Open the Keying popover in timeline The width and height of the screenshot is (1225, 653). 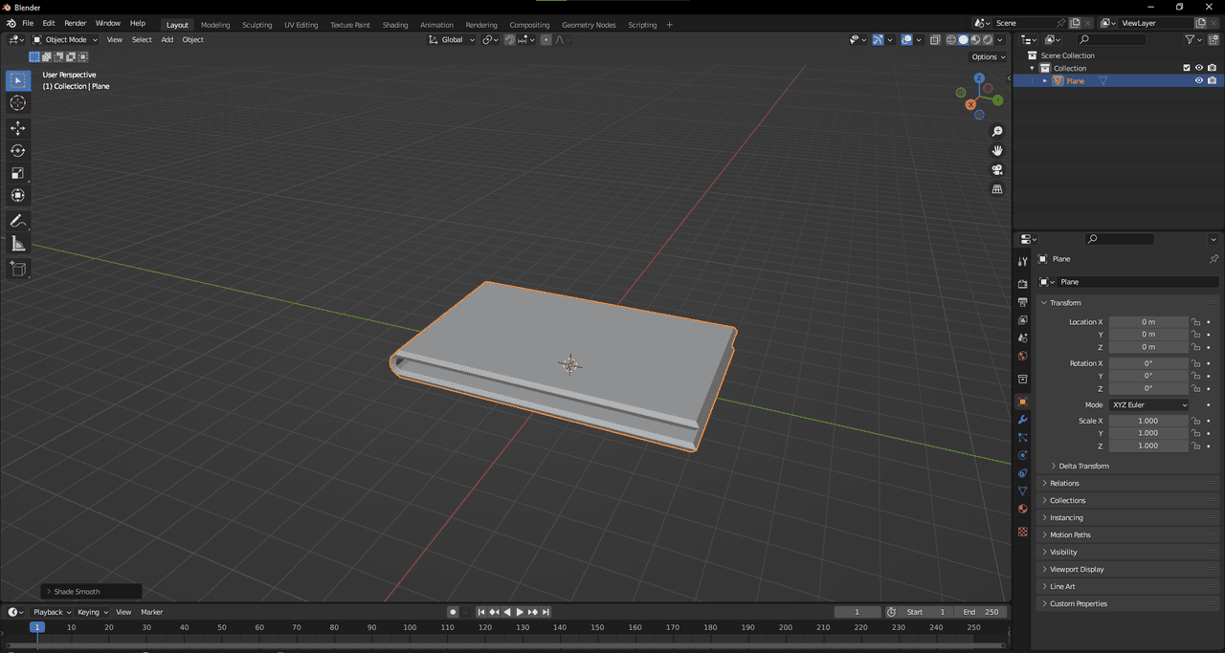(92, 612)
